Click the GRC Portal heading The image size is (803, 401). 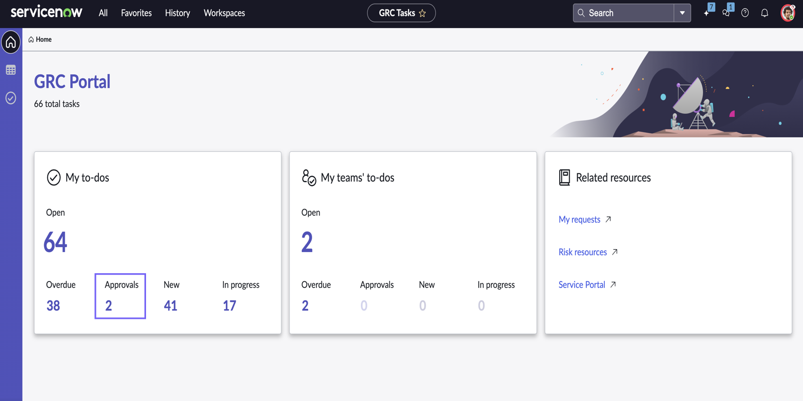tap(72, 82)
